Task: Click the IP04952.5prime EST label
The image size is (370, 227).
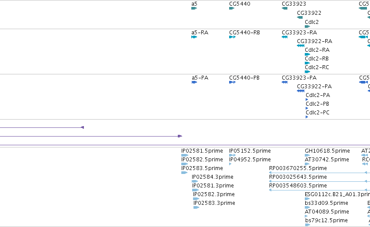Action: pos(250,160)
